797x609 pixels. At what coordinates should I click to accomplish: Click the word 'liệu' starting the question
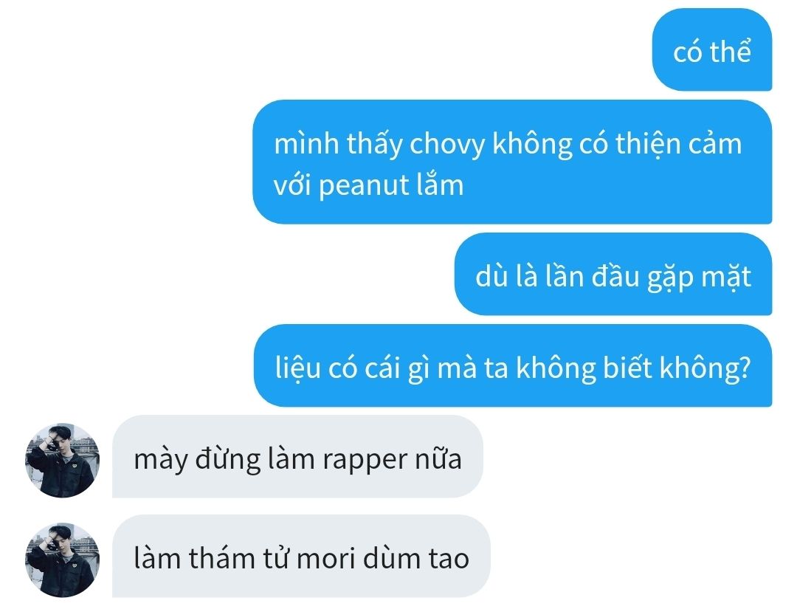tap(298, 368)
